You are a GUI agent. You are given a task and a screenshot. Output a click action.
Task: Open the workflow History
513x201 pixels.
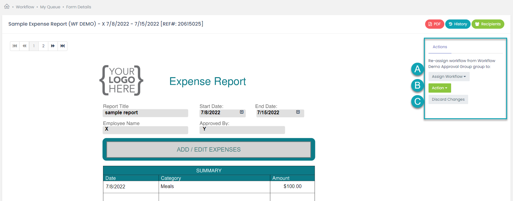pos(458,24)
